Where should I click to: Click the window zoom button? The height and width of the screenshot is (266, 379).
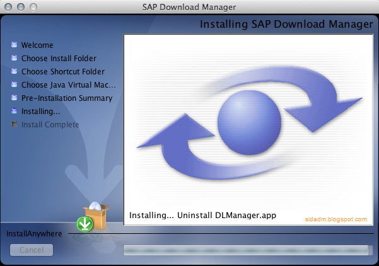(x=33, y=7)
